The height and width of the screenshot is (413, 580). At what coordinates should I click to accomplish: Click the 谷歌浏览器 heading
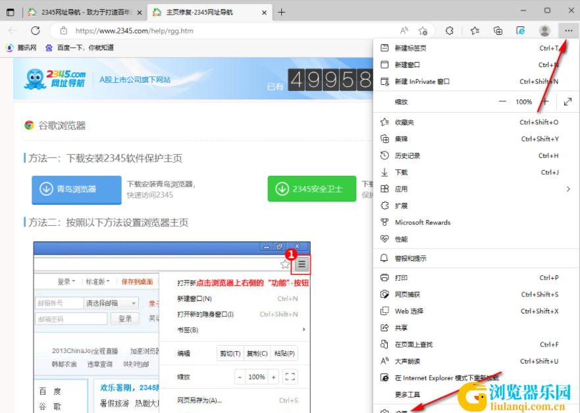(62, 125)
